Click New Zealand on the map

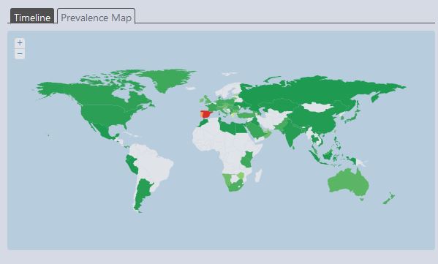[x=389, y=198]
